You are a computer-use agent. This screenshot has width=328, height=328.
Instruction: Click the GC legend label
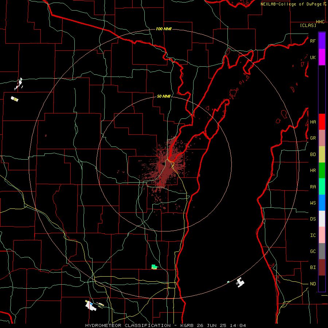click(x=313, y=251)
